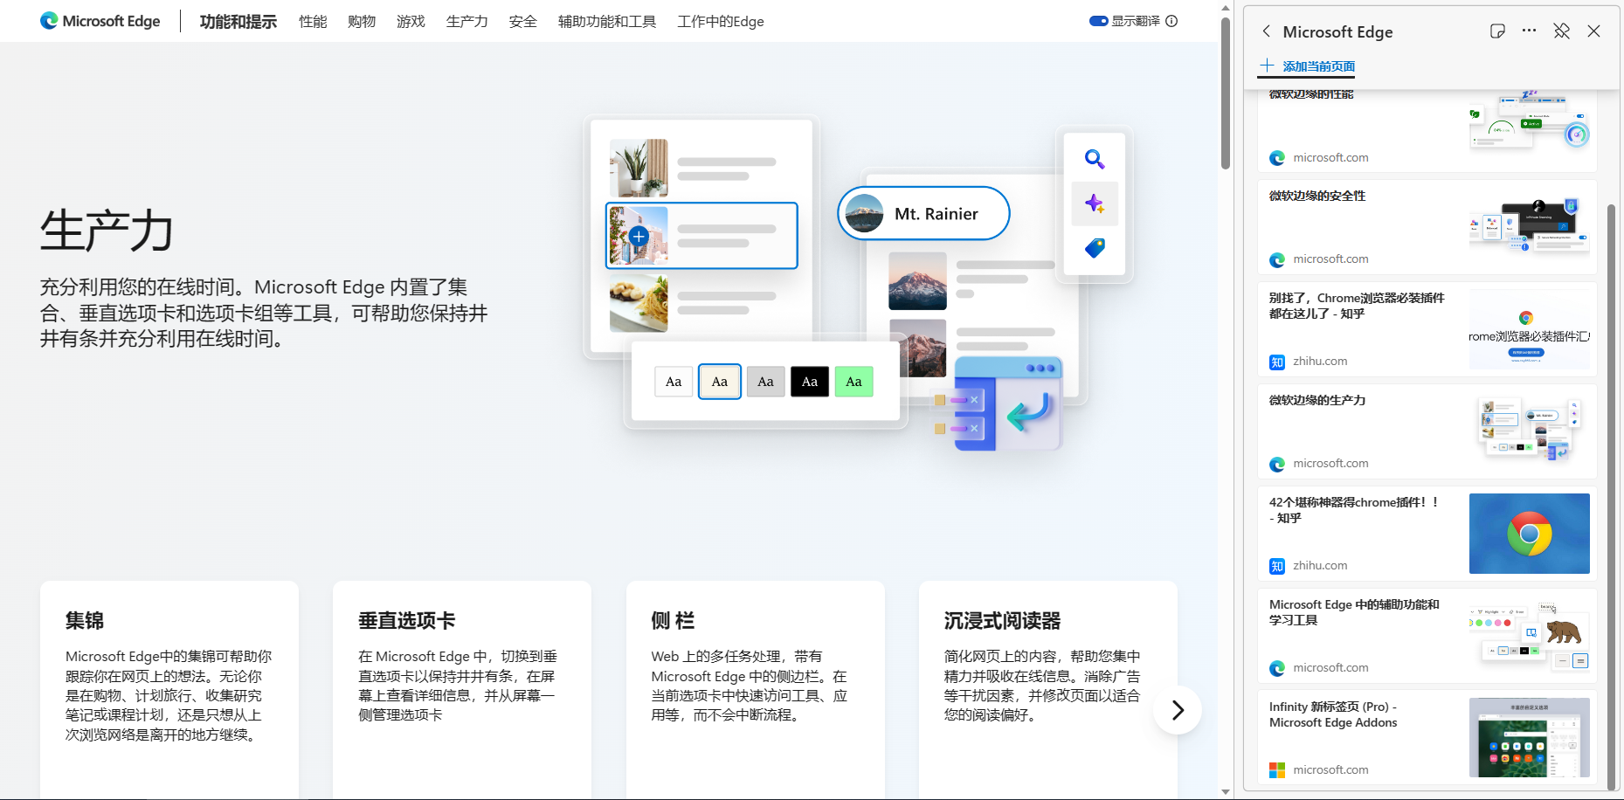The image size is (1624, 800).
Task: Click the main page vertical scrollbar thumb
Action: (1226, 93)
